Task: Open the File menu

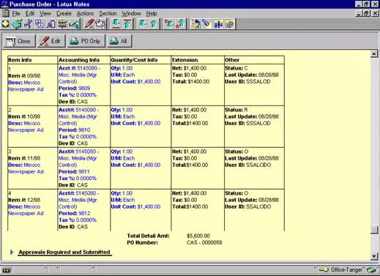Action: (16, 13)
